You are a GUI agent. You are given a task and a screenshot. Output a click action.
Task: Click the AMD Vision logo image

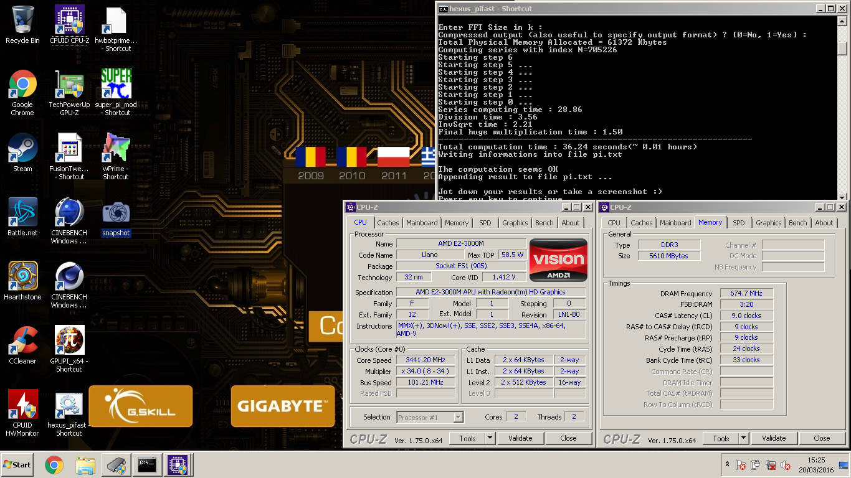pos(559,260)
